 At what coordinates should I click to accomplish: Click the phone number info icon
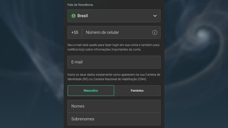coord(155,32)
